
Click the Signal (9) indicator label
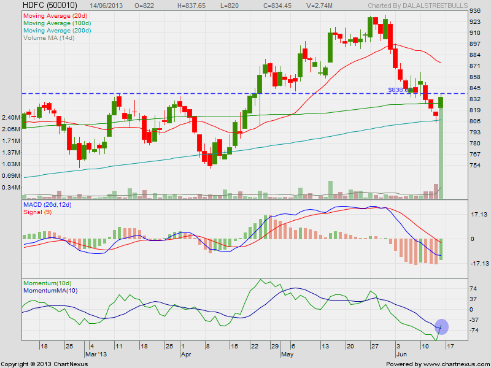[37, 212]
